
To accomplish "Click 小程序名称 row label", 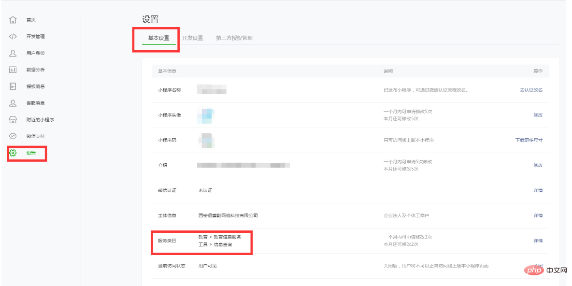I will point(169,90).
